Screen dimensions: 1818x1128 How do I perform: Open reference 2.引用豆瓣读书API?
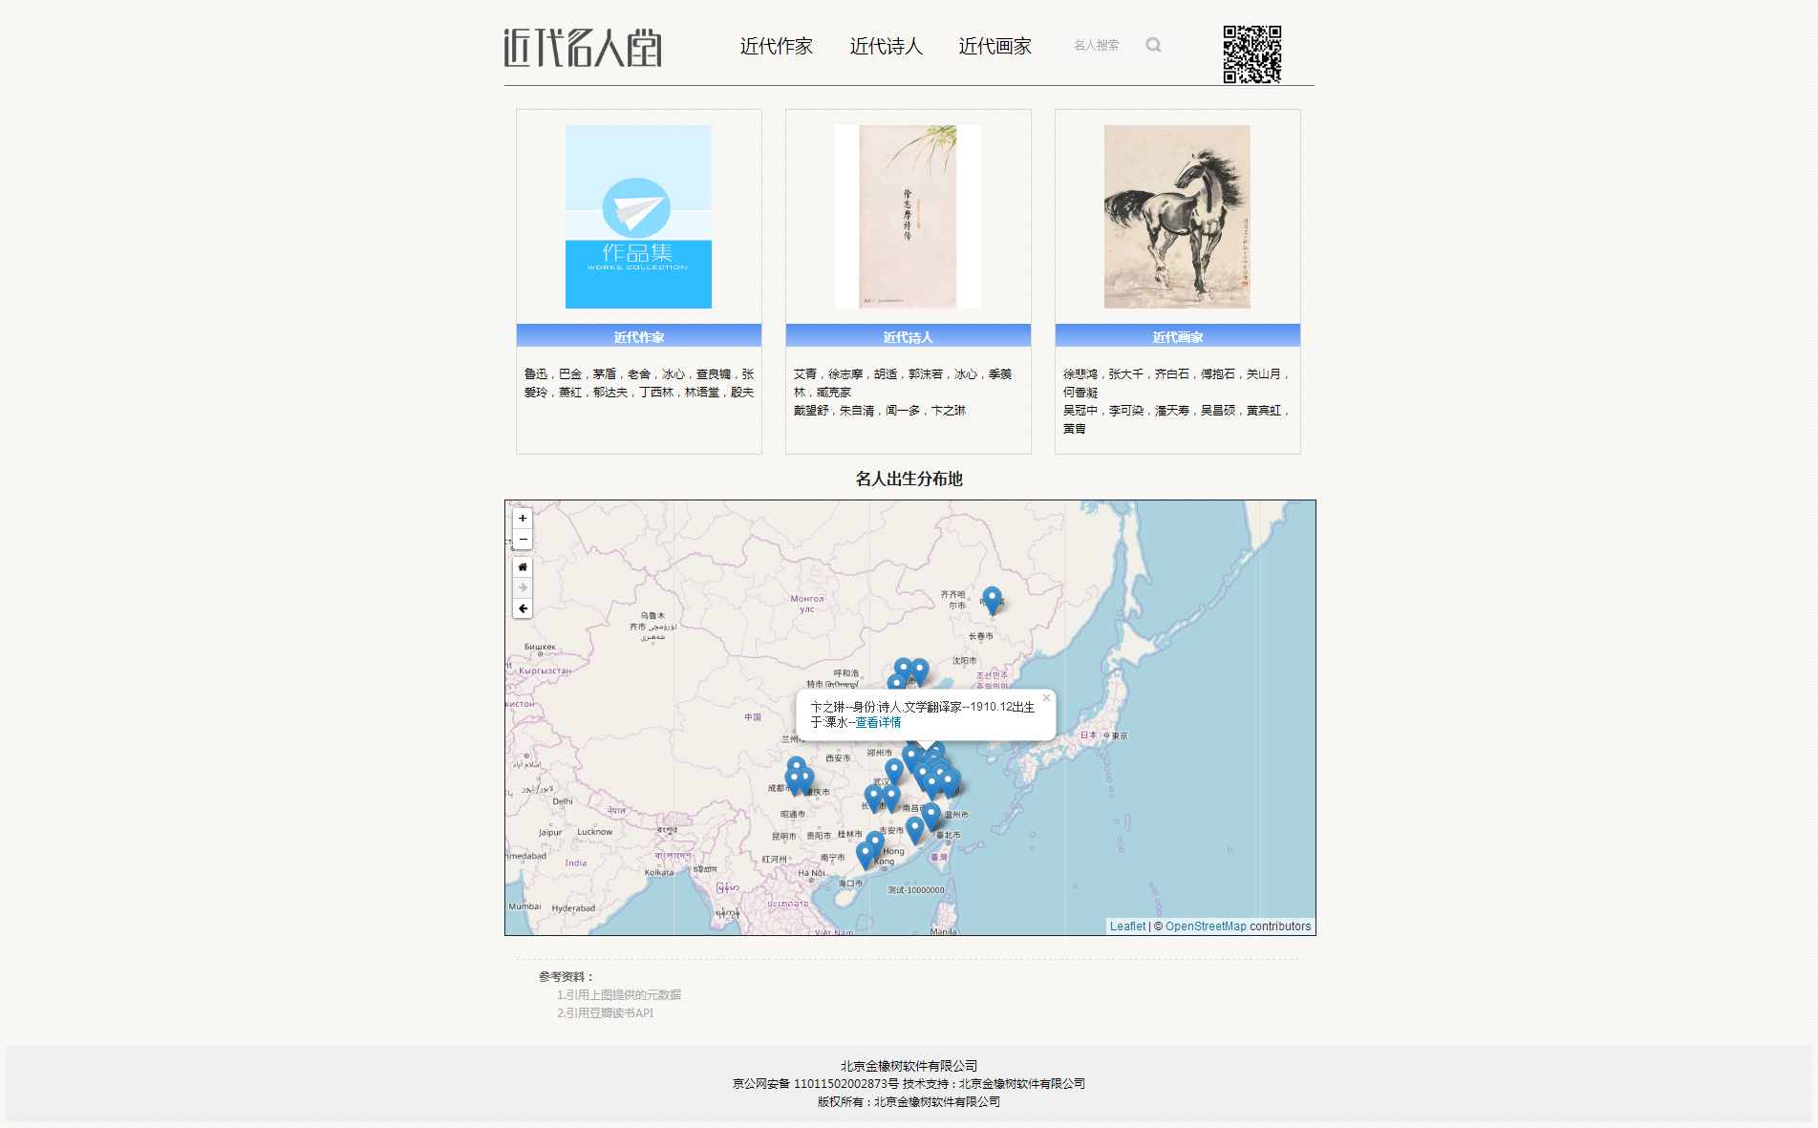coord(606,1012)
